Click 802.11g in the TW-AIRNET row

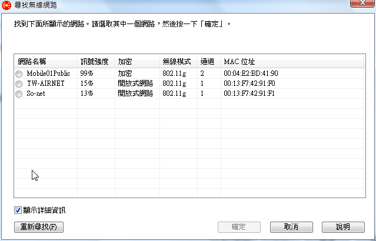pos(174,83)
